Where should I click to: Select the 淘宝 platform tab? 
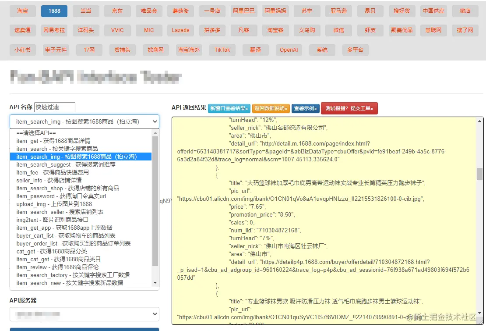(x=23, y=11)
